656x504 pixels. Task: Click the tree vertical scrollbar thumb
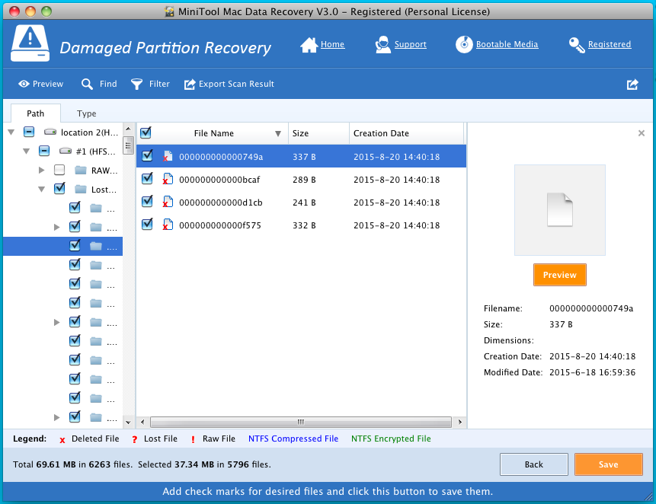(129, 146)
